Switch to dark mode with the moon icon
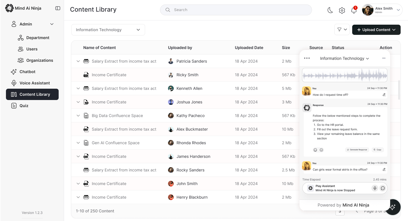The width and height of the screenshot is (408, 221). [330, 10]
